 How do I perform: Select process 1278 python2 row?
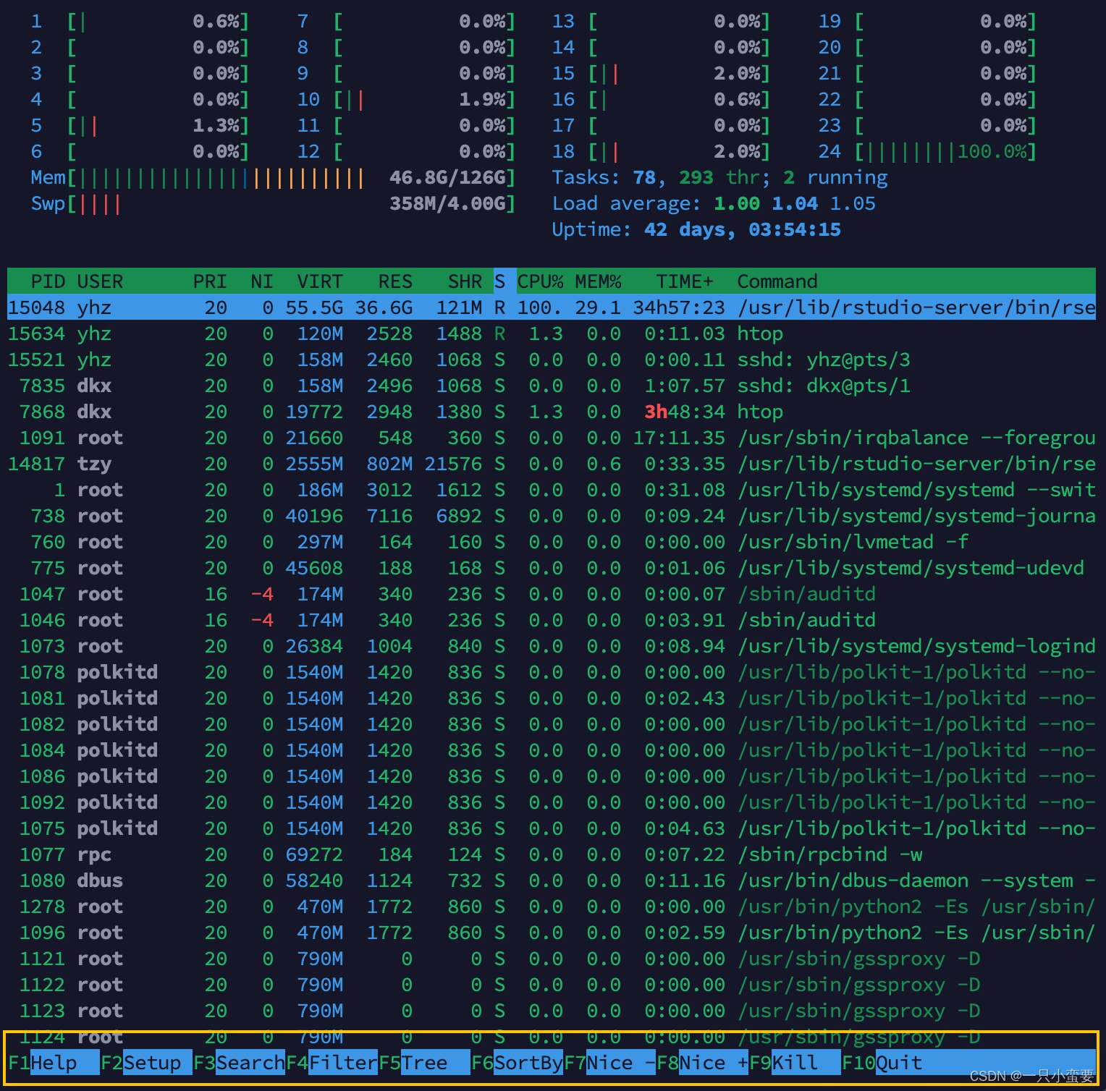(552, 907)
